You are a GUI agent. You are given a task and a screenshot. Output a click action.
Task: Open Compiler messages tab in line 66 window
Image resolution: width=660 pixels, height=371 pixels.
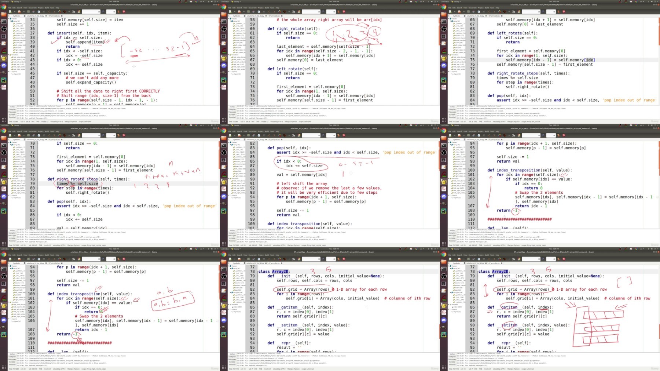[452, 109]
